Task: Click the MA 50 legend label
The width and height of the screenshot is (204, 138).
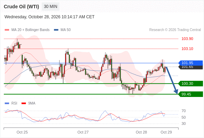Action: [x=66, y=30]
